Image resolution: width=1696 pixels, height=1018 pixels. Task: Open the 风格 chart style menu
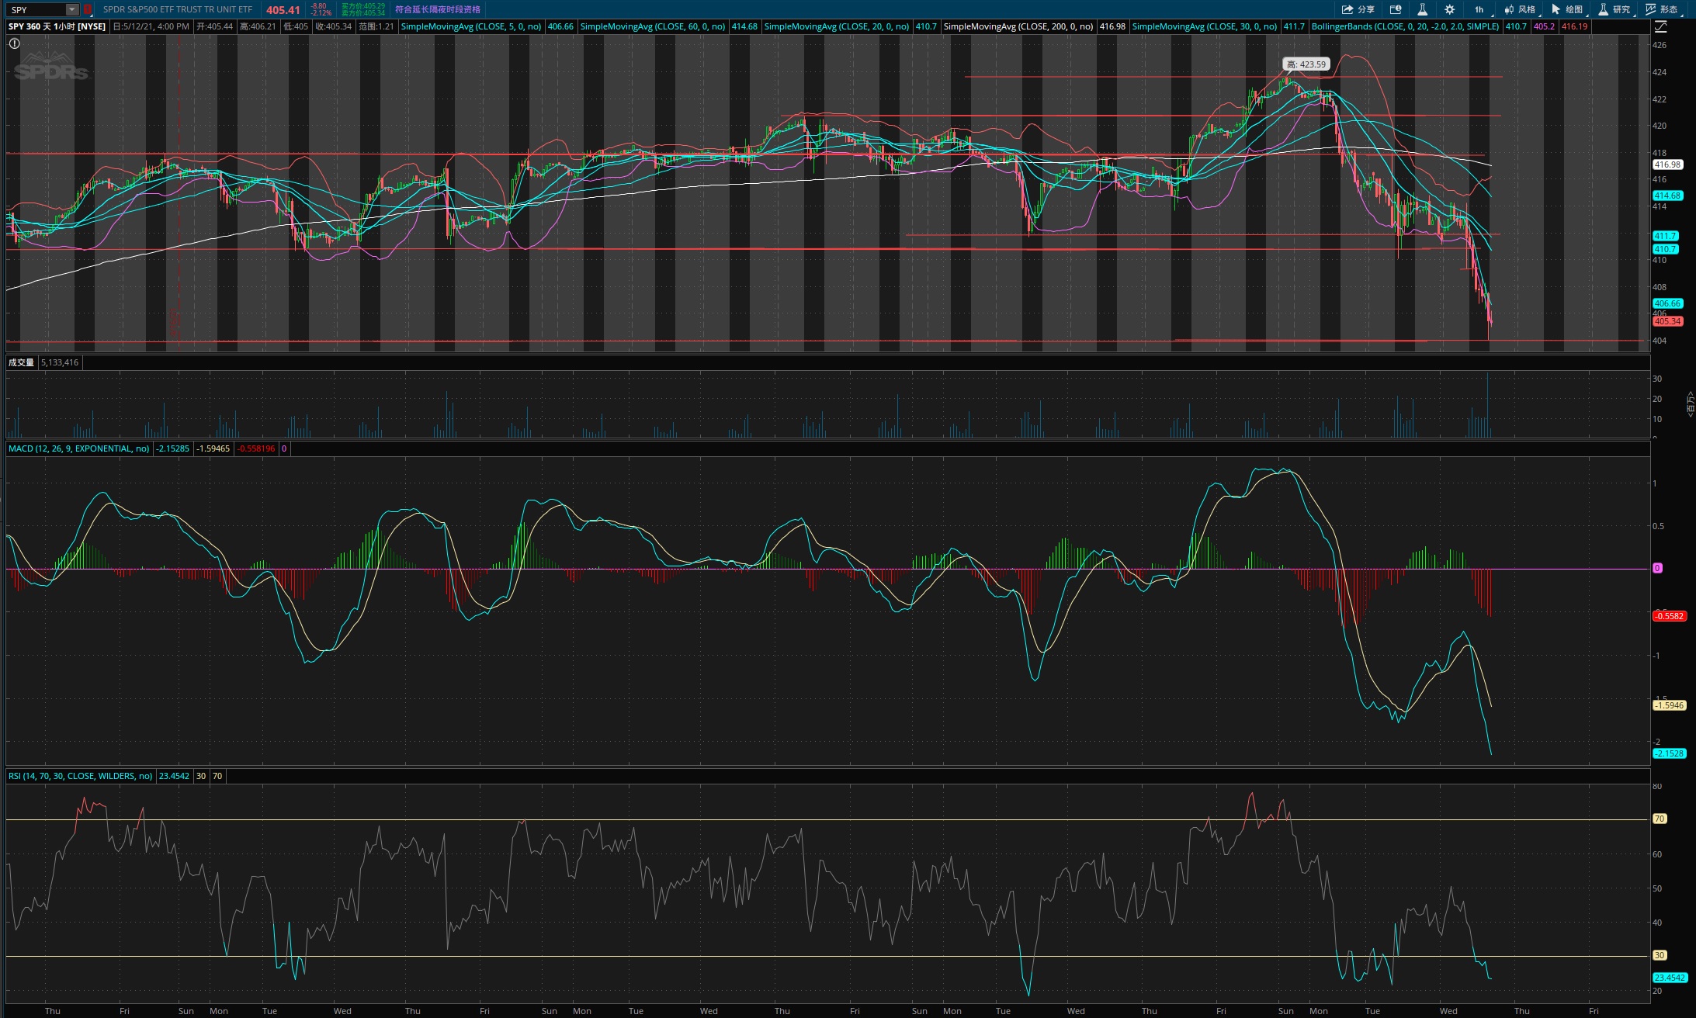tap(1521, 9)
